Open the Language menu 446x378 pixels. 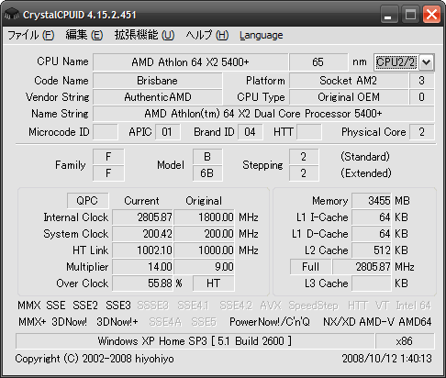[x=262, y=36]
